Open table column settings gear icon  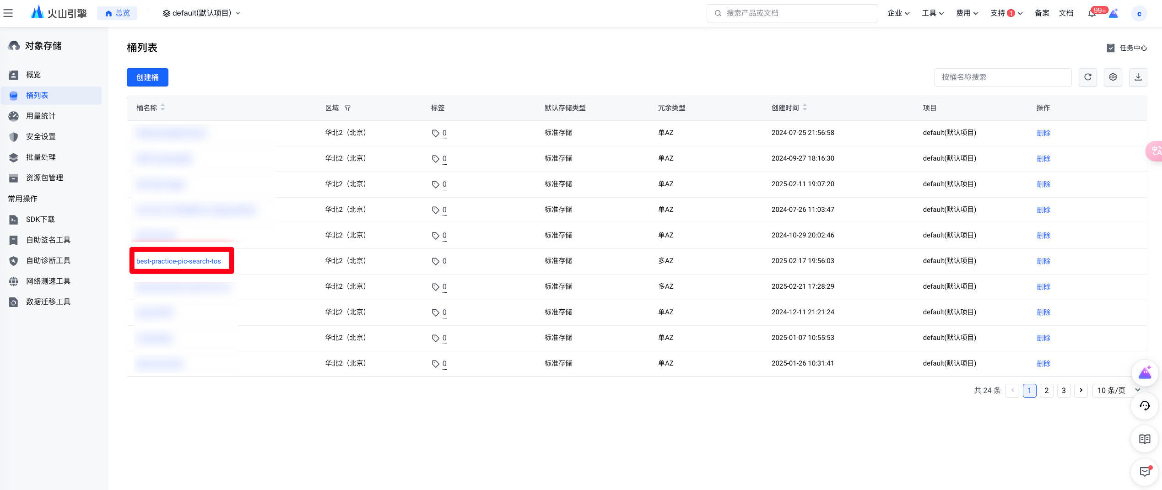point(1113,77)
